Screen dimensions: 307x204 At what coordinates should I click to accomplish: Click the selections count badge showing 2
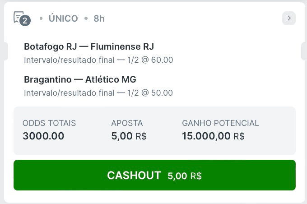[25, 20]
